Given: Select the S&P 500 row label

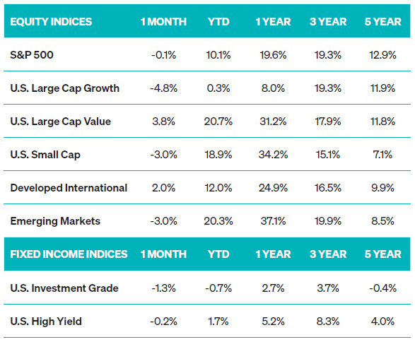Looking at the screenshot, I should pyautogui.click(x=32, y=55).
